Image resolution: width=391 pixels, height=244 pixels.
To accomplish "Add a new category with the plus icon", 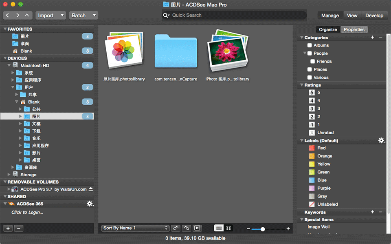I will click(x=372, y=37).
